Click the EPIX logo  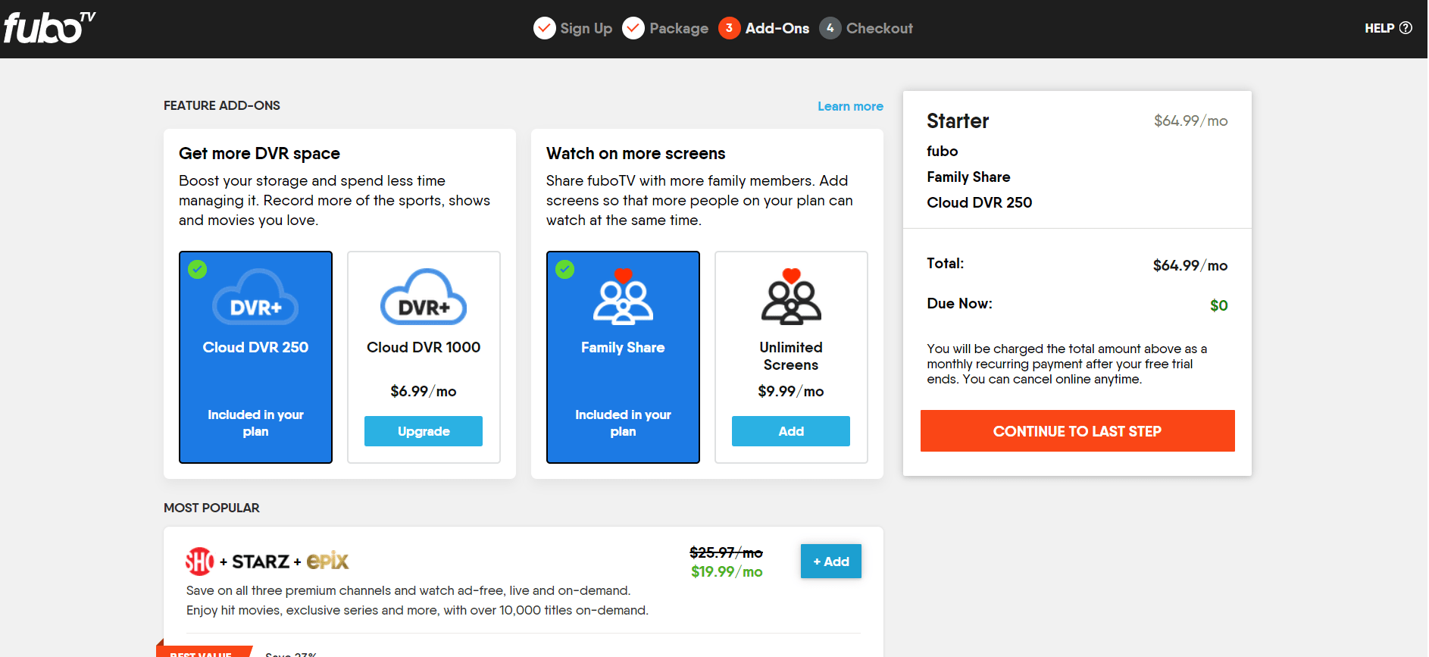click(327, 562)
